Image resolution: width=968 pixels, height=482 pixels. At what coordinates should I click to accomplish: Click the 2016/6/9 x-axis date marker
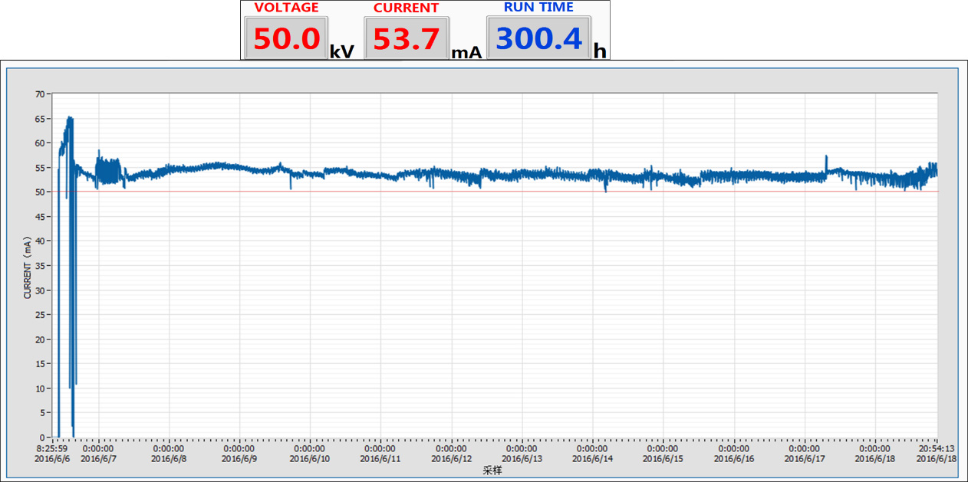239,459
